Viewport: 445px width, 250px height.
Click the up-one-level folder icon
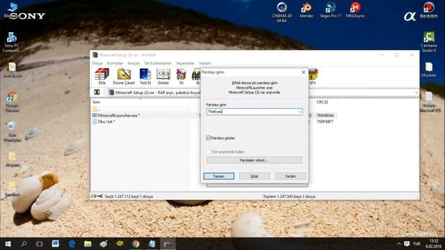97,92
